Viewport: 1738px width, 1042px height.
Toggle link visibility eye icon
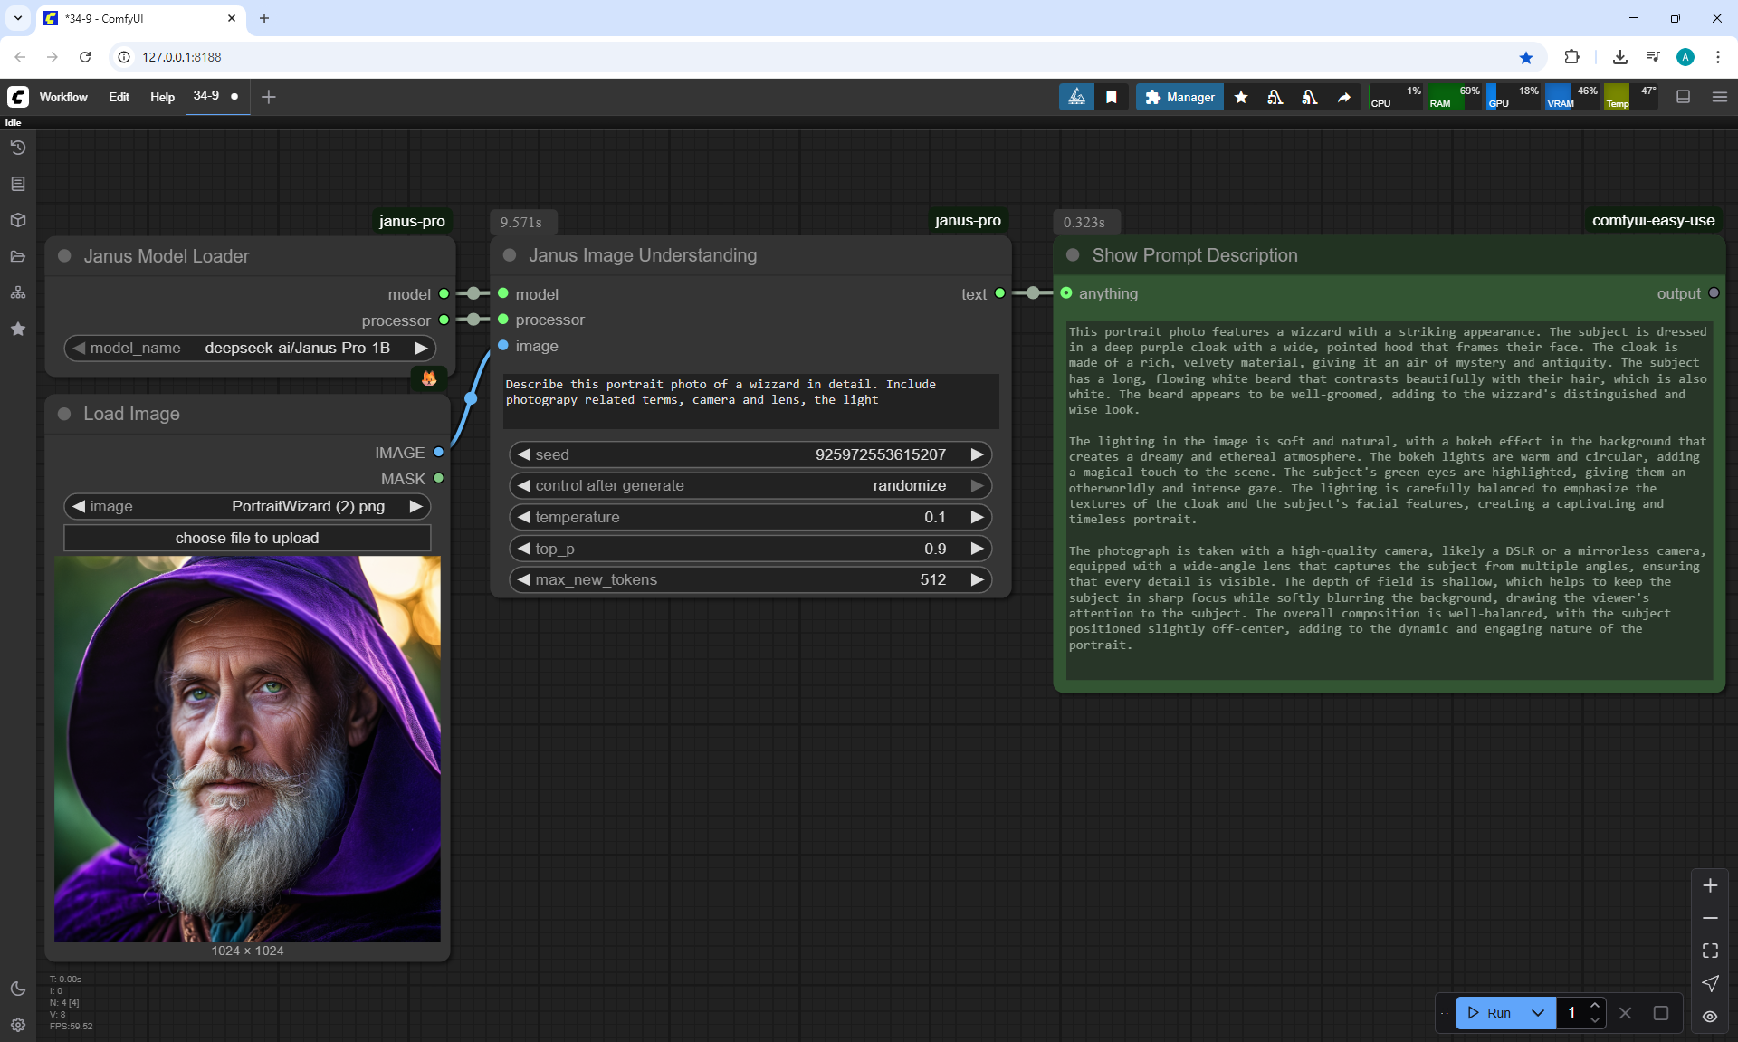[1710, 1017]
